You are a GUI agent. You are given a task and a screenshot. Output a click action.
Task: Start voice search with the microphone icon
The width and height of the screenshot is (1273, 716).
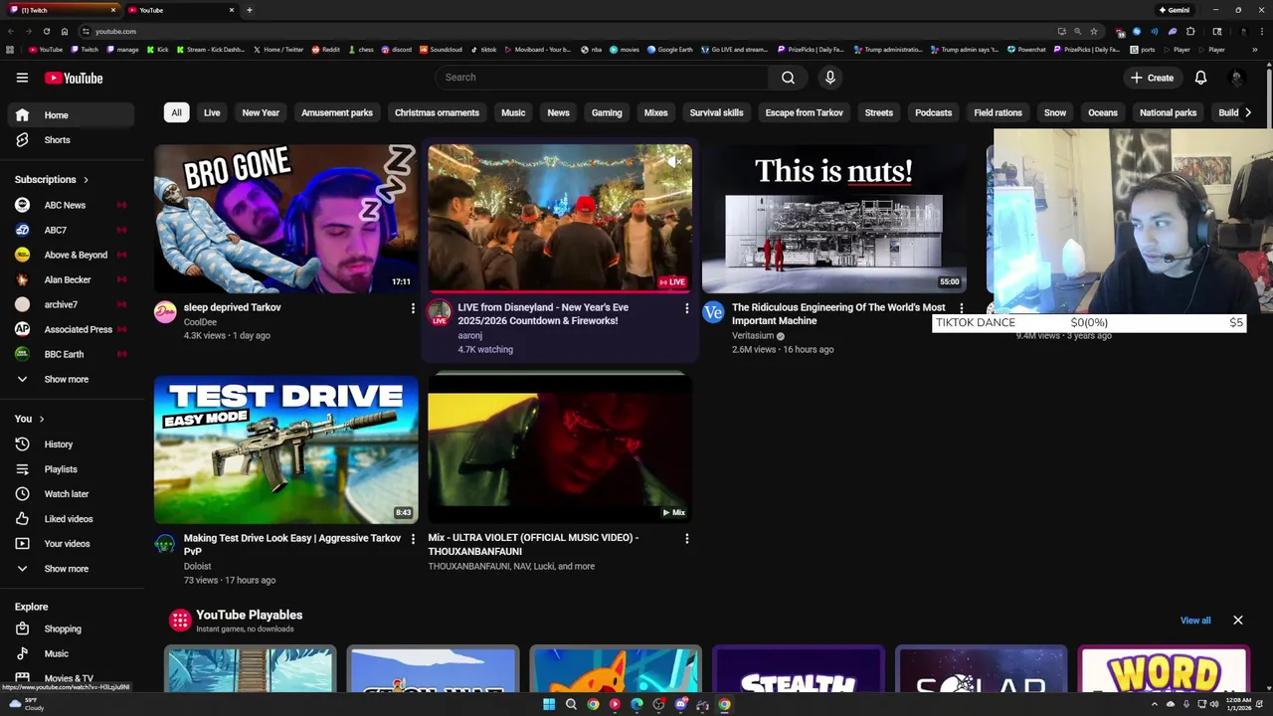(830, 78)
